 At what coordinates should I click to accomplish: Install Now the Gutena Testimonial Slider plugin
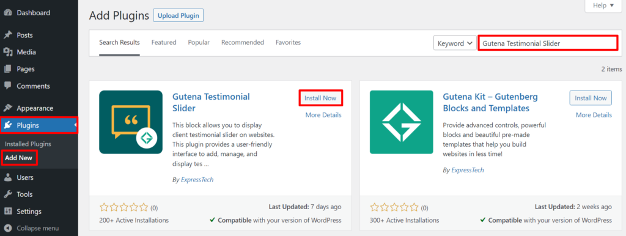coord(320,98)
